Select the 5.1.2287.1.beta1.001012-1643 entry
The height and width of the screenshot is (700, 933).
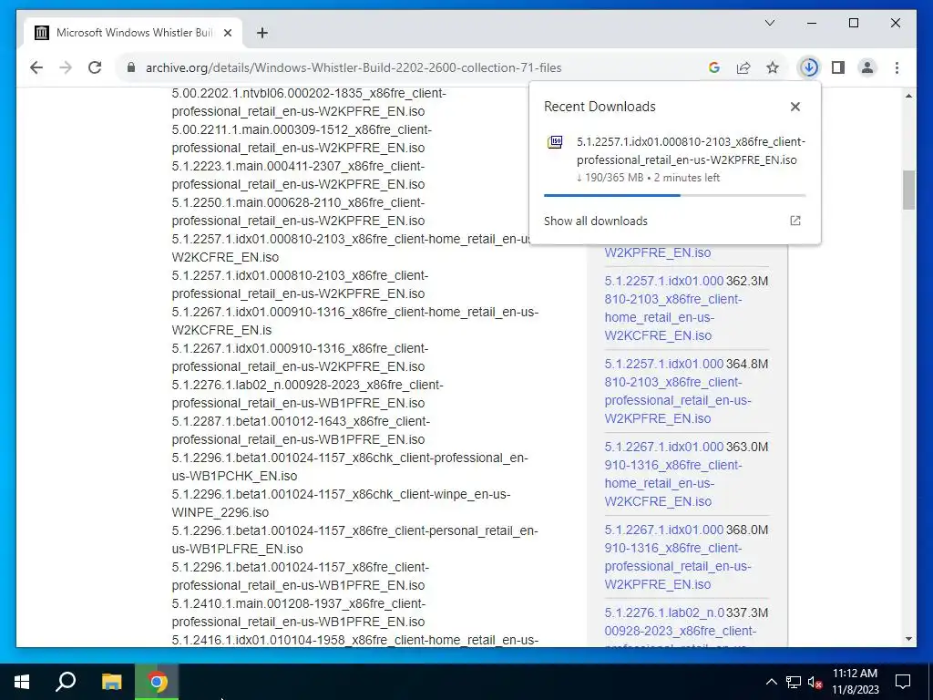click(x=301, y=430)
